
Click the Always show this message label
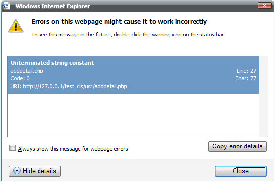(73, 149)
